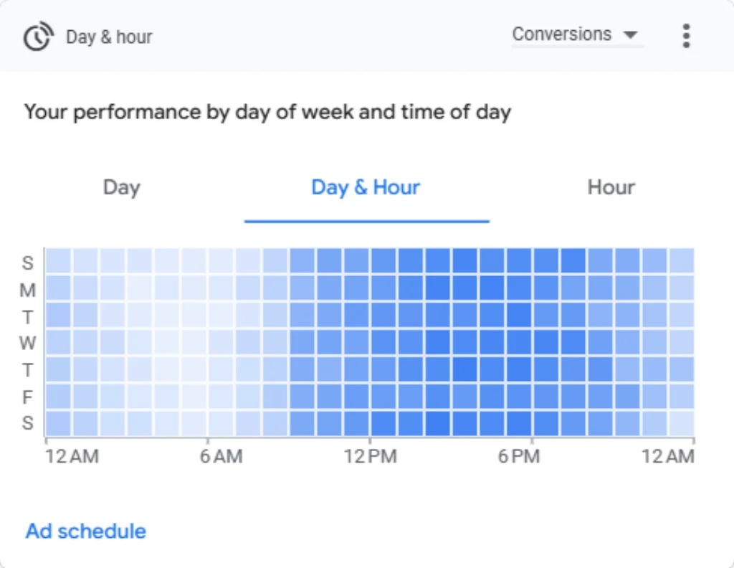
Task: Switch to the Hour tab
Action: coord(611,187)
